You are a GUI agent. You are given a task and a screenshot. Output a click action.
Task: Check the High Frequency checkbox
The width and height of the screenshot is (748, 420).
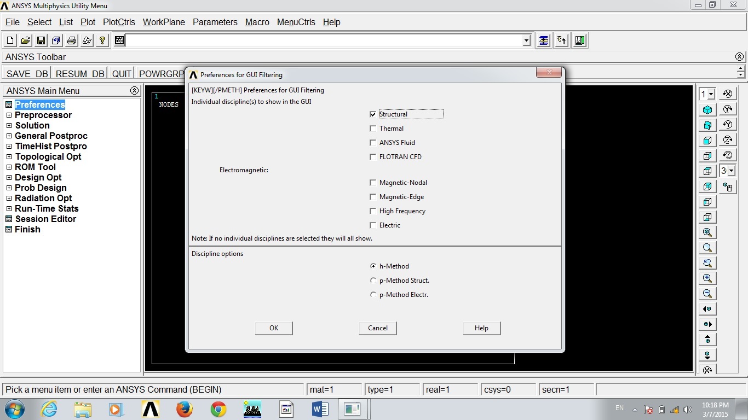[373, 211]
